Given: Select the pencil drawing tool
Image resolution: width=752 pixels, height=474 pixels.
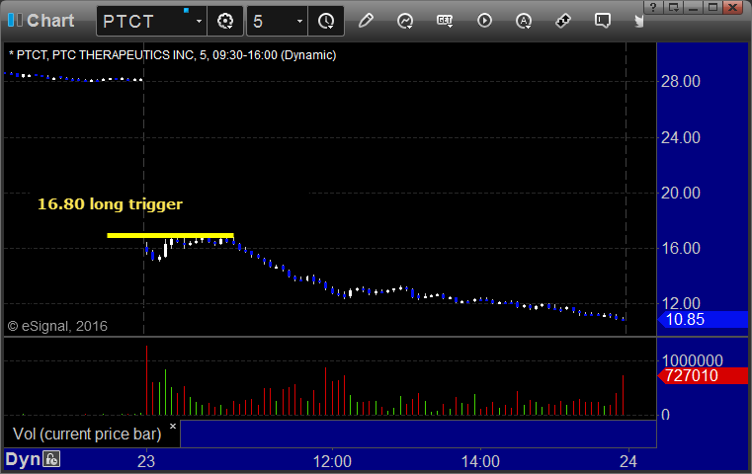Looking at the screenshot, I should 366,21.
